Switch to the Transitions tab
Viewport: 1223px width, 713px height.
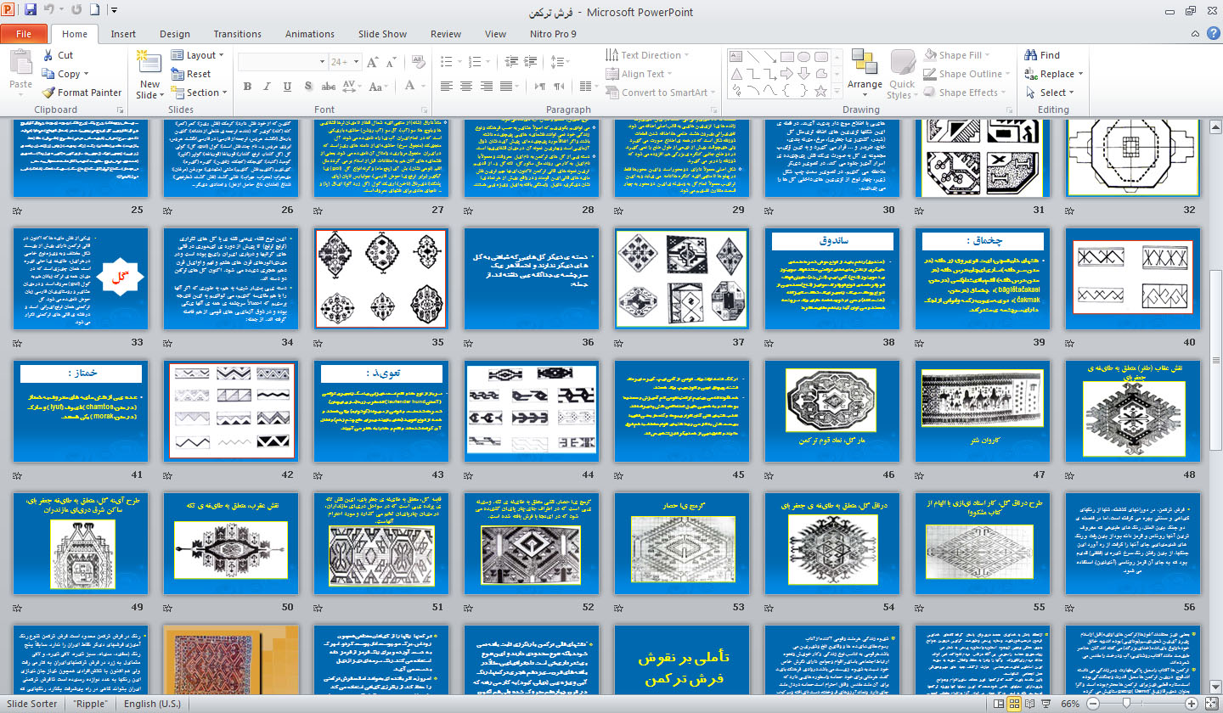click(x=238, y=34)
